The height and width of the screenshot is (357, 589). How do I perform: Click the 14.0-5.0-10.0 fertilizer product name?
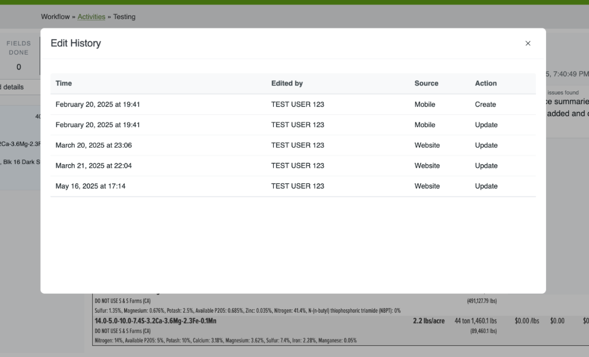tap(155, 321)
